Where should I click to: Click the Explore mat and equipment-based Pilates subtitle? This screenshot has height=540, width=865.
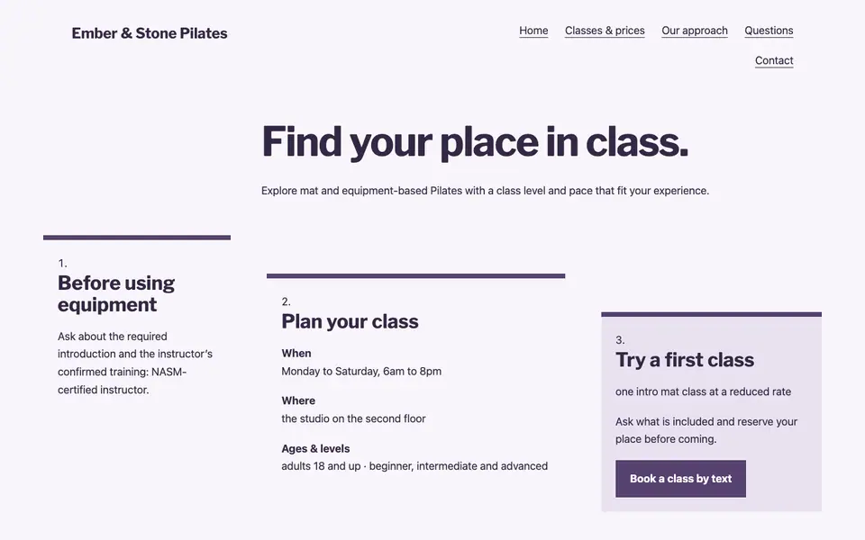coord(485,191)
